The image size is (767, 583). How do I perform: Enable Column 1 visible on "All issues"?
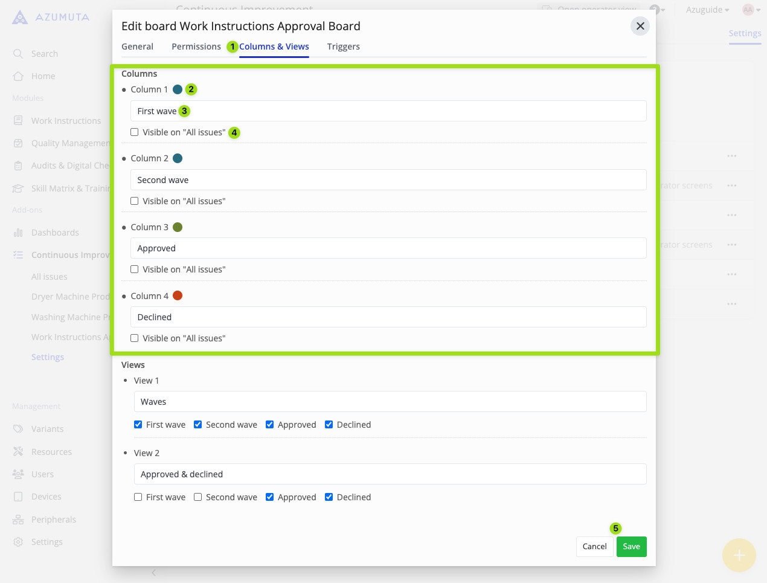click(x=135, y=132)
